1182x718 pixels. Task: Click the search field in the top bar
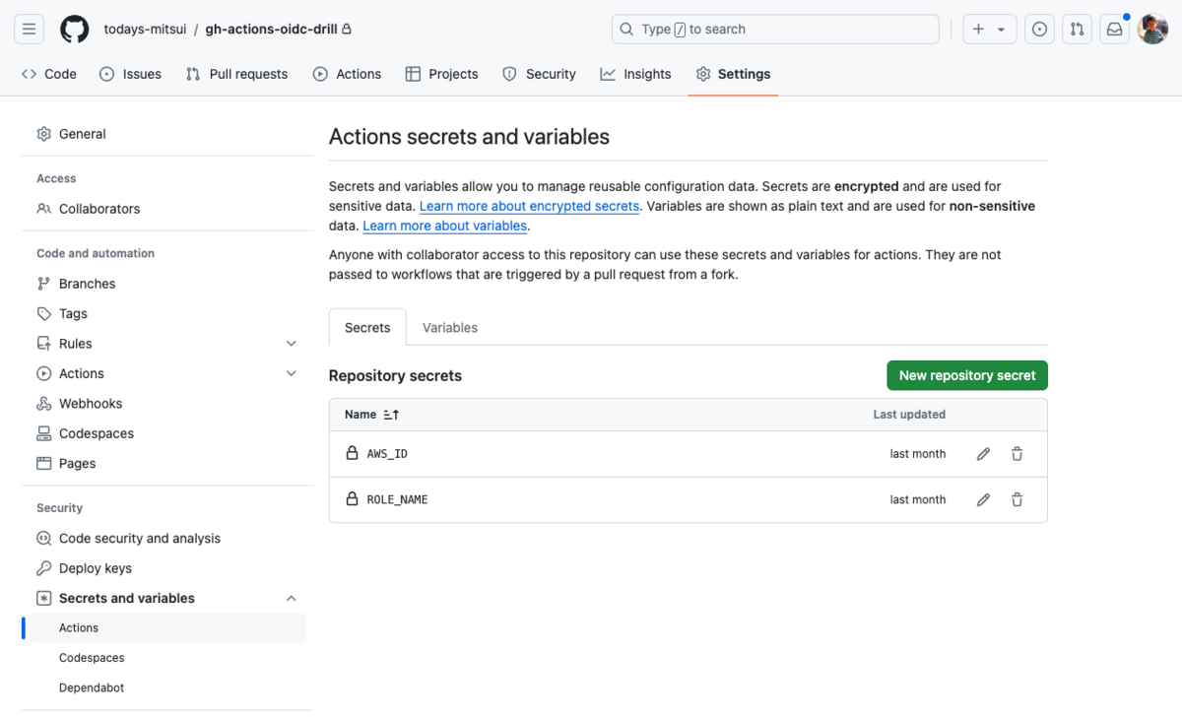click(774, 29)
